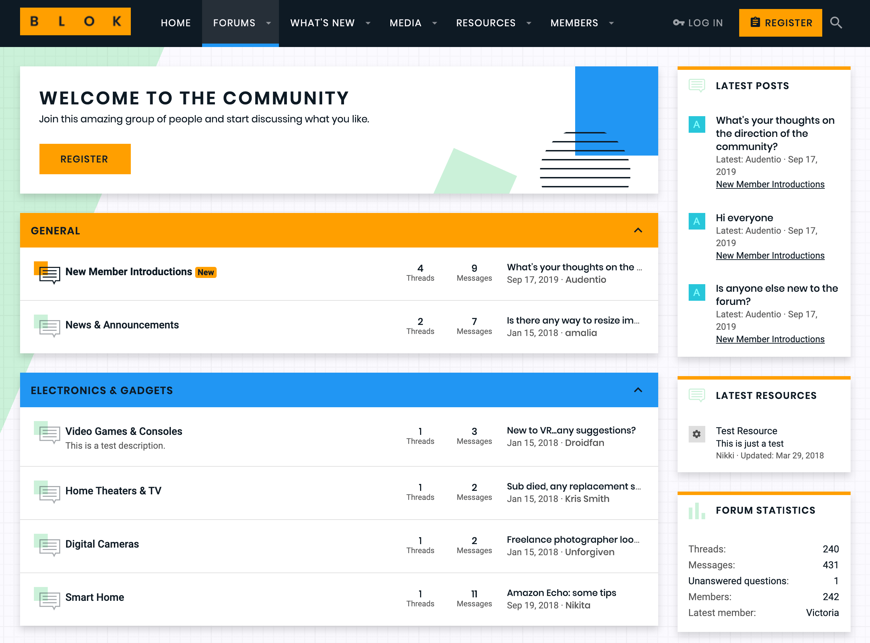Click avatar beside 'Hi everyone' post

pos(697,222)
